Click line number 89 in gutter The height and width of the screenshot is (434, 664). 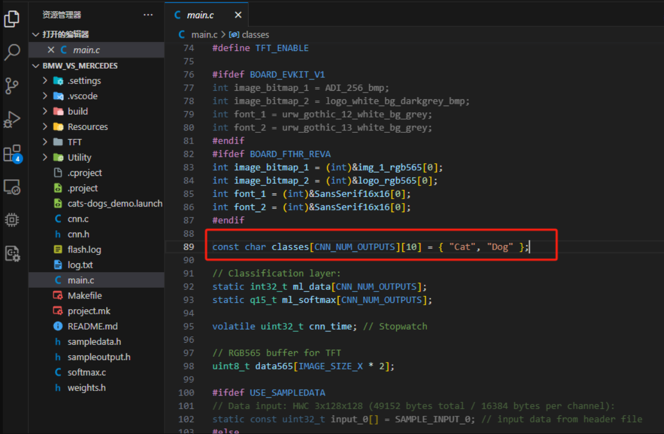(x=188, y=247)
